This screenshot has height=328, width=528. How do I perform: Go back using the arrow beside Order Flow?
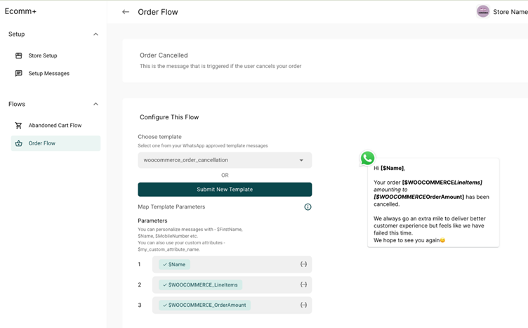pos(126,12)
